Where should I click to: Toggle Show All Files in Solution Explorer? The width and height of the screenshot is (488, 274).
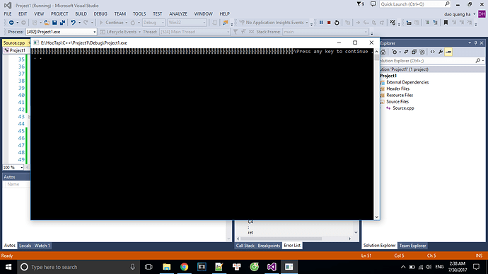pos(422,52)
